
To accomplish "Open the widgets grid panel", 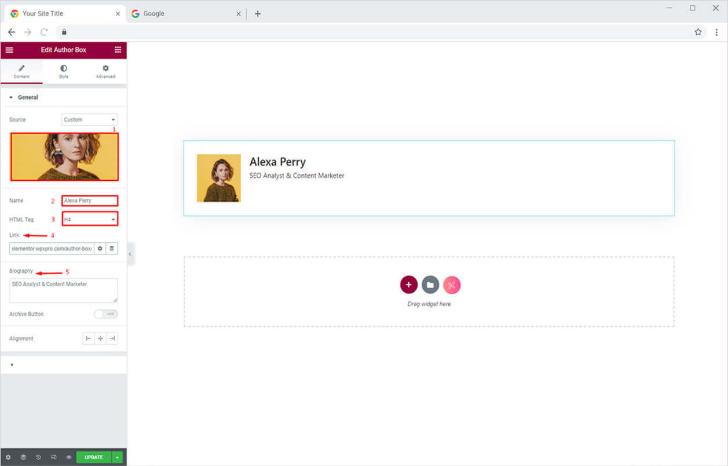I will (118, 50).
